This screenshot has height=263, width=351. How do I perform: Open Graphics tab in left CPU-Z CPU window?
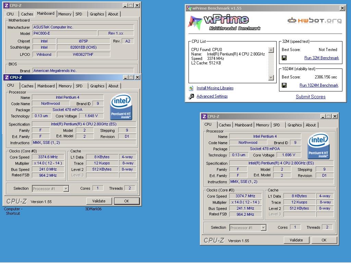click(x=97, y=86)
